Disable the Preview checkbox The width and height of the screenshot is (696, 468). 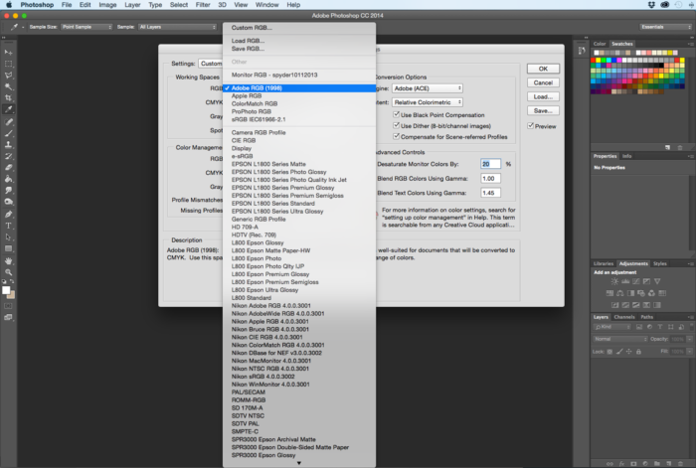pyautogui.click(x=532, y=126)
